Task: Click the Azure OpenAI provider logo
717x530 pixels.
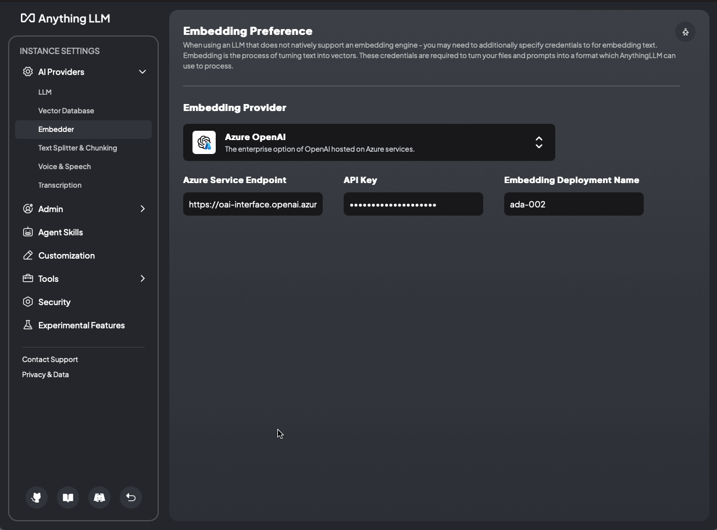Action: pos(204,142)
